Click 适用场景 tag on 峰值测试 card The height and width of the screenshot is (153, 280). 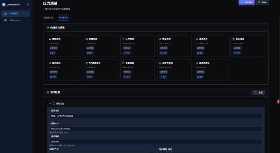[164, 48]
